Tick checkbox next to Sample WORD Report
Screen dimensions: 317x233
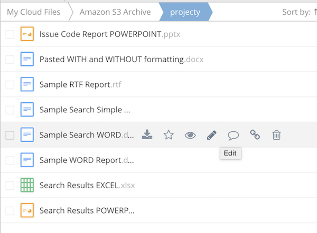pyautogui.click(x=10, y=160)
